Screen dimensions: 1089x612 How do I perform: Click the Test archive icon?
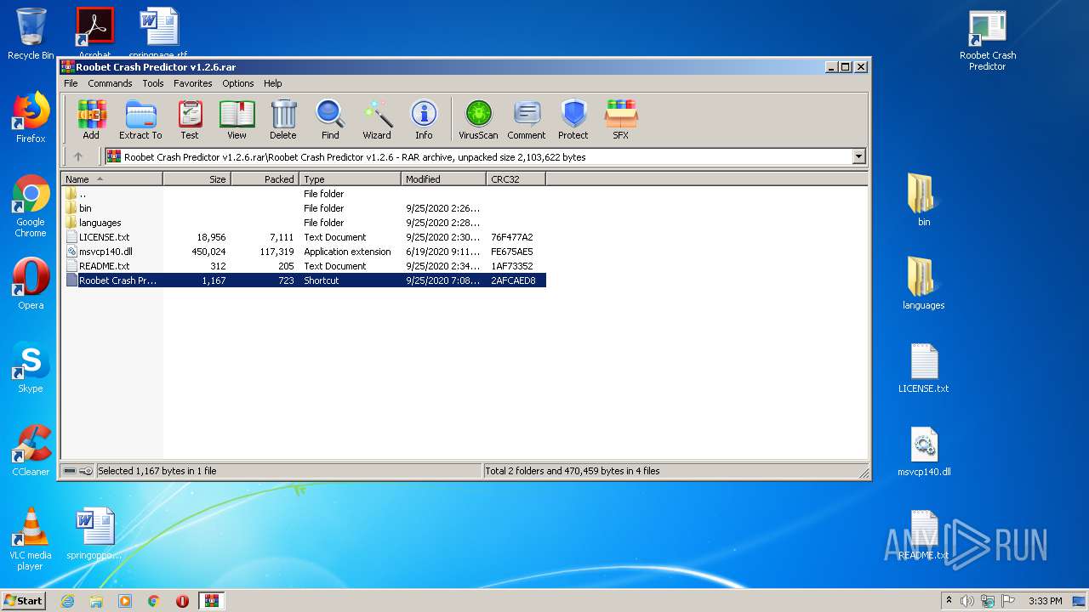point(189,119)
